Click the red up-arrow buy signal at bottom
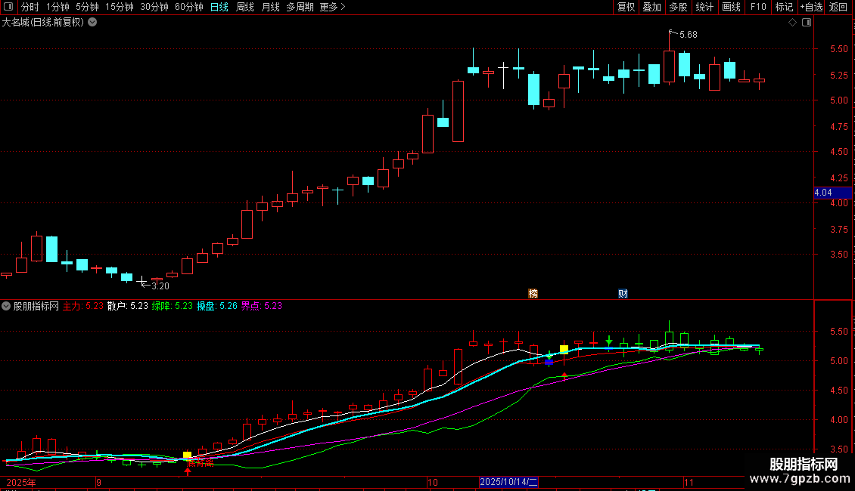Image resolution: width=855 pixels, height=491 pixels. point(188,471)
